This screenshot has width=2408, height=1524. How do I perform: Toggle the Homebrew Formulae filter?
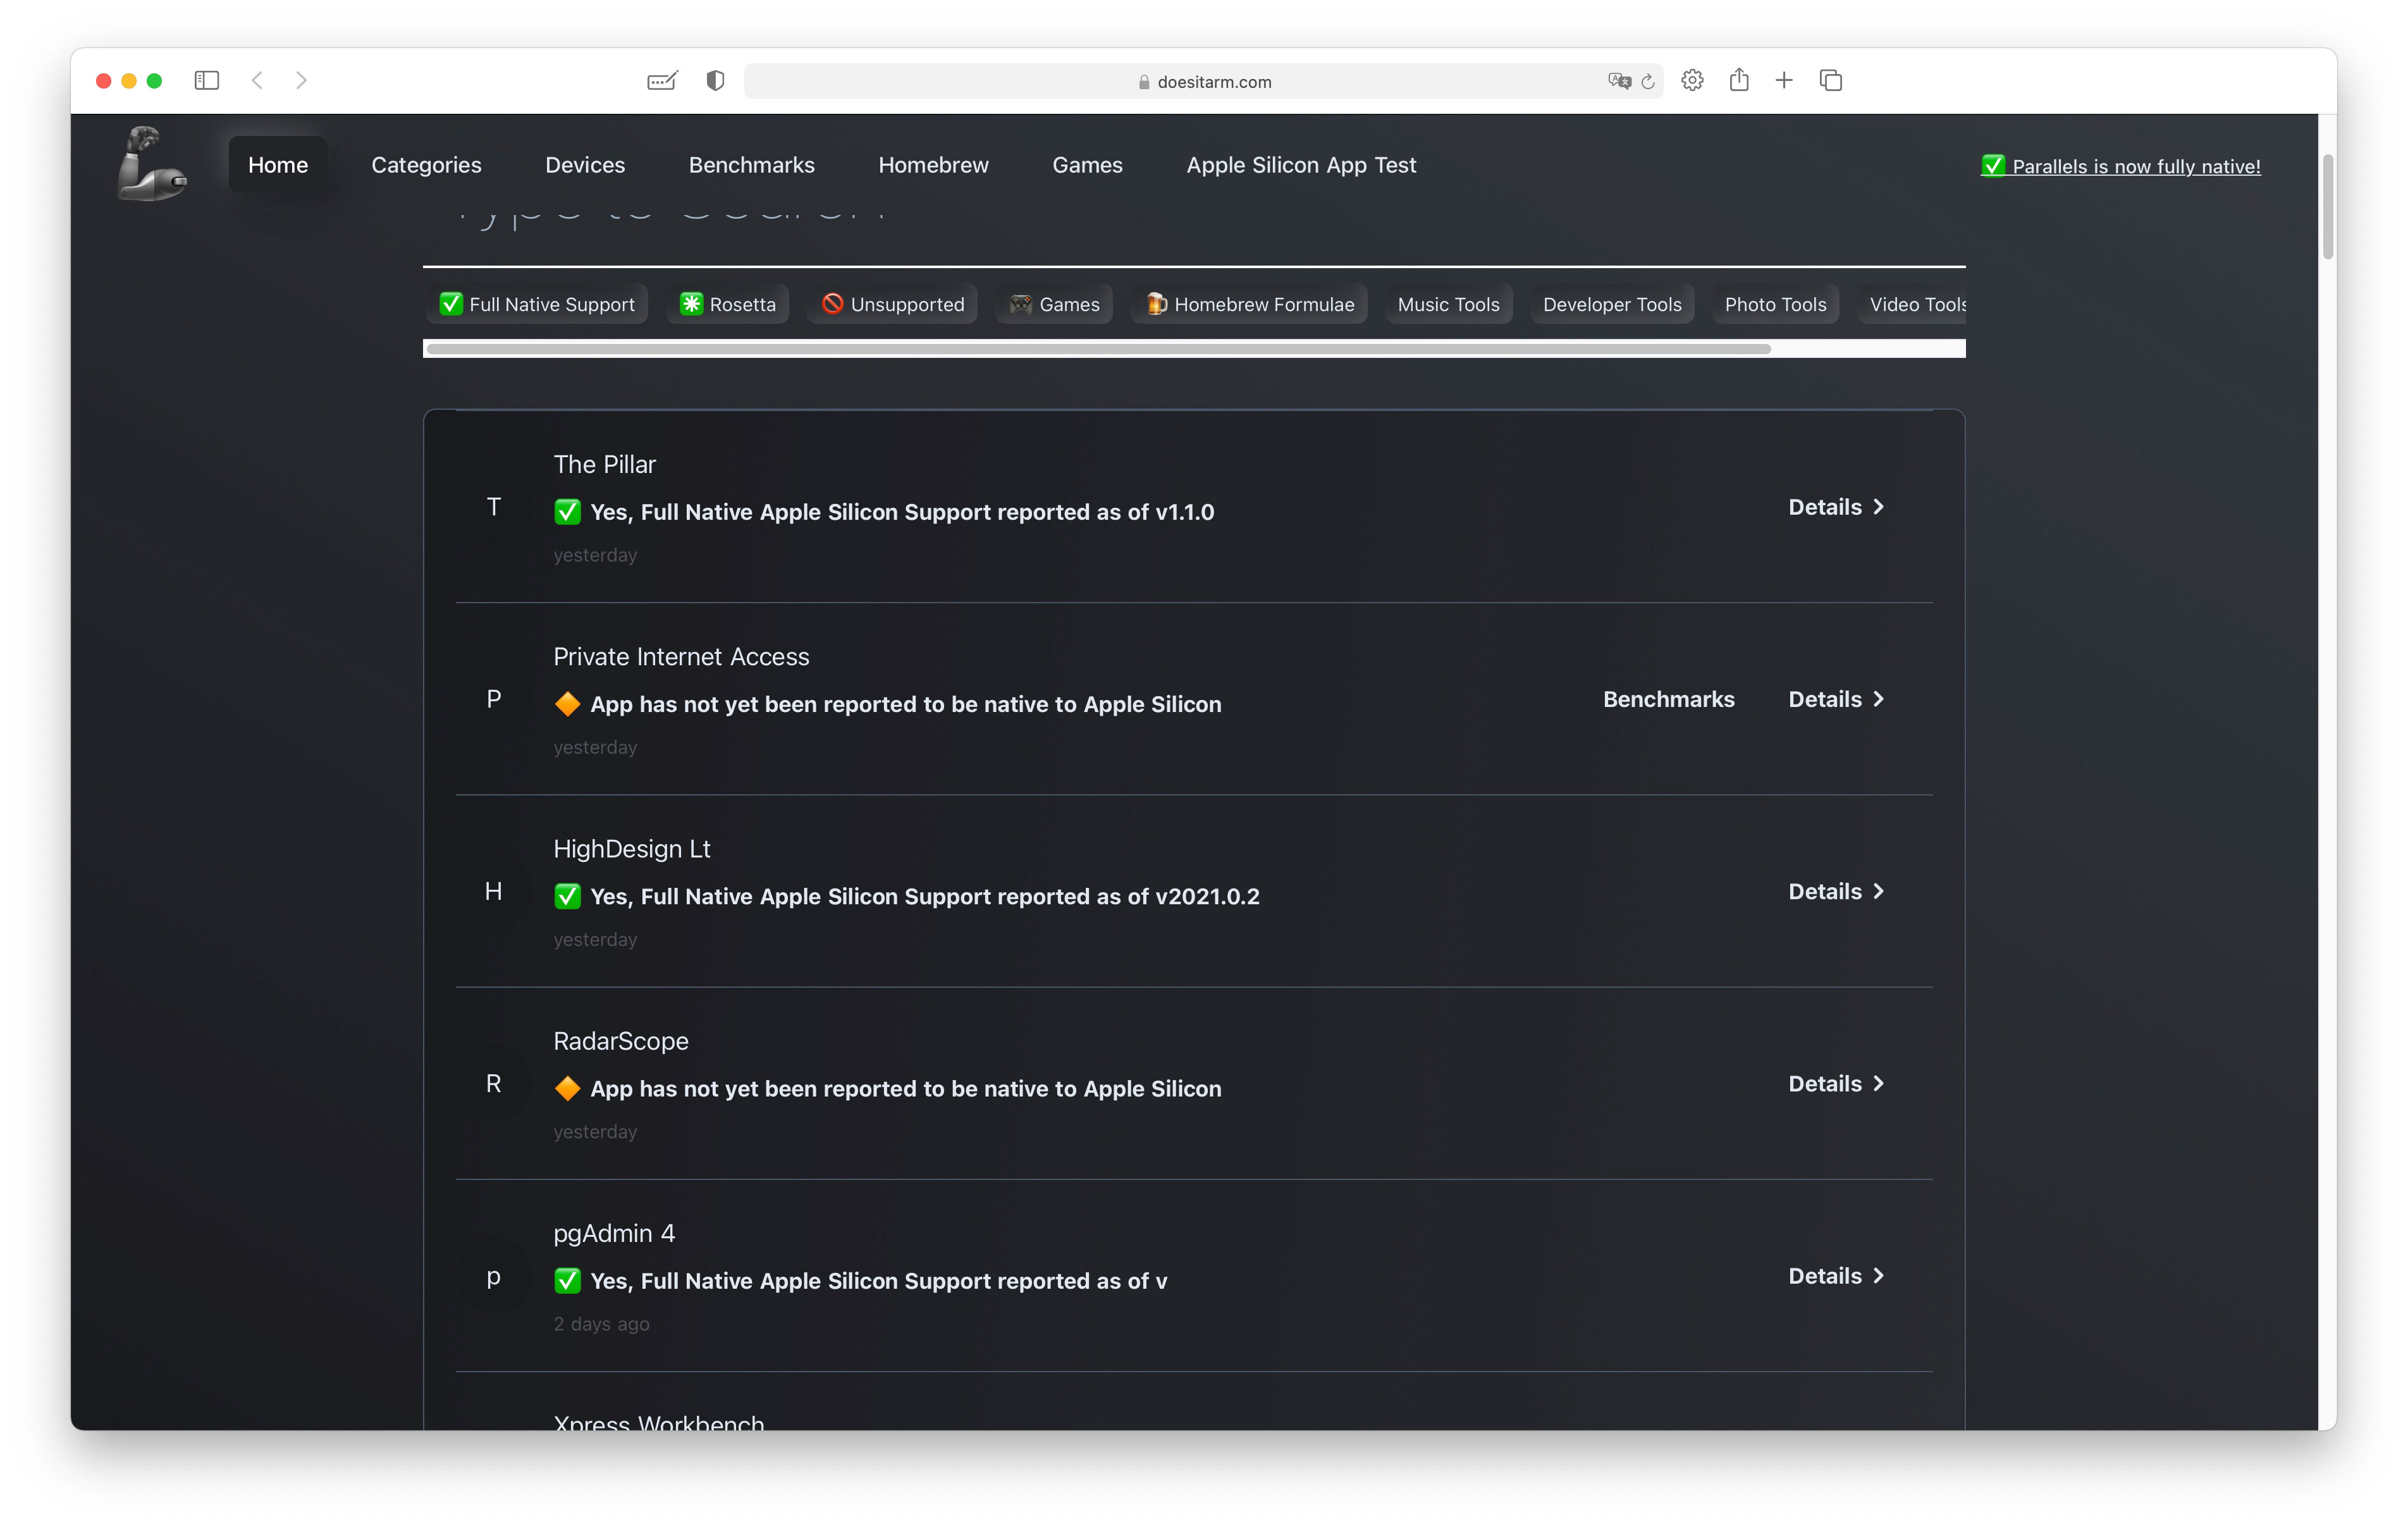[1249, 304]
